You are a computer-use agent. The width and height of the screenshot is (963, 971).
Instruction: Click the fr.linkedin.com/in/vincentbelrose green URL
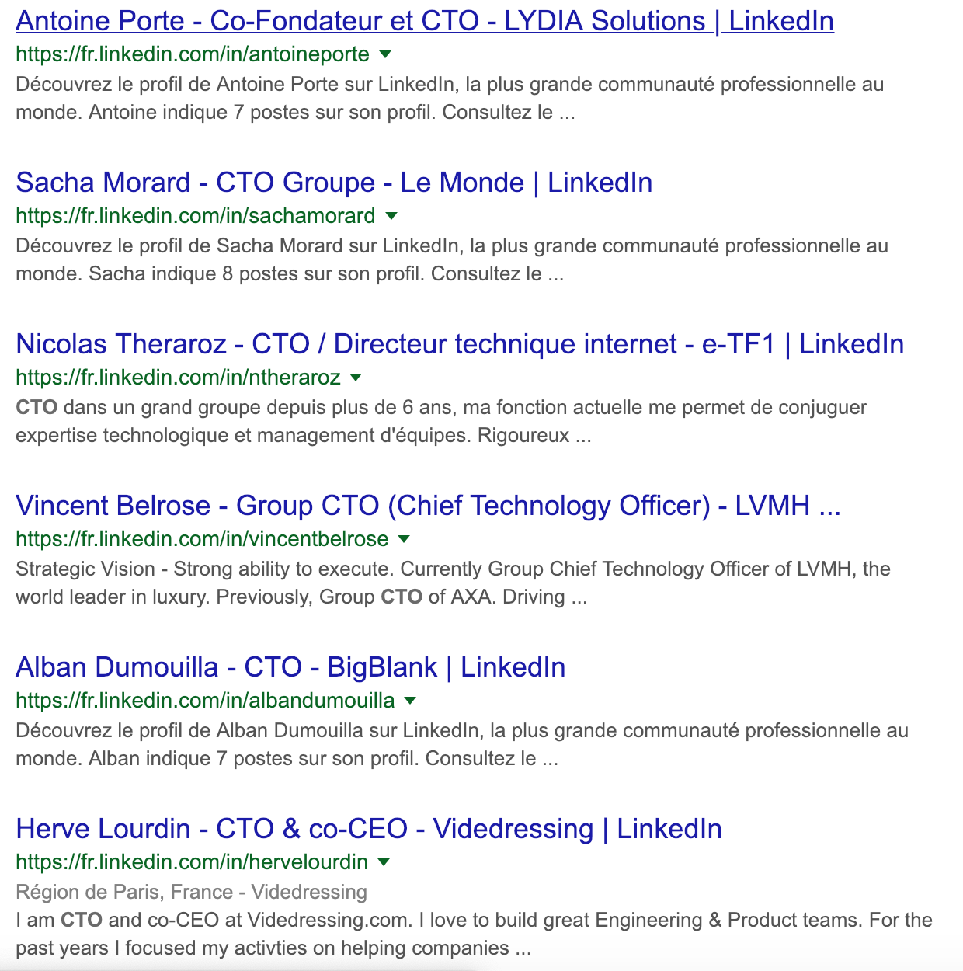[x=202, y=539]
